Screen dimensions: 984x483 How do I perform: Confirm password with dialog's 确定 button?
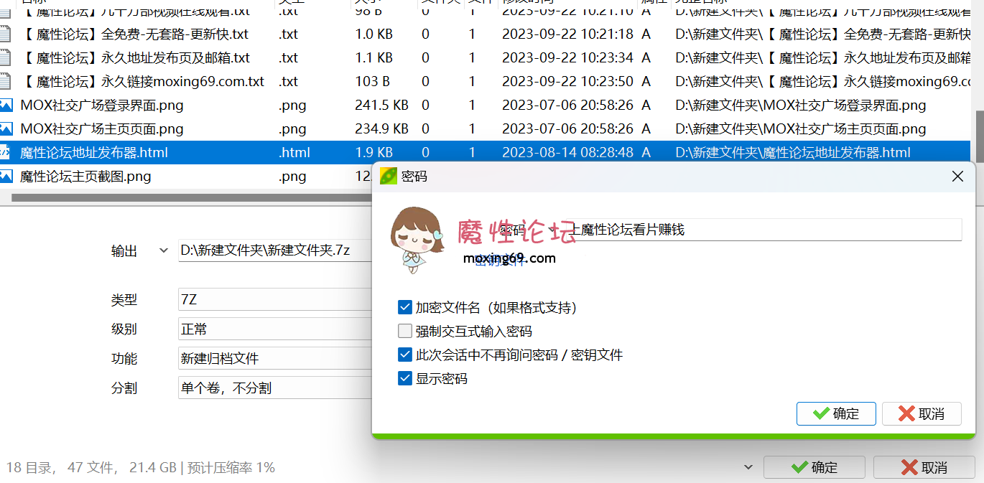point(836,414)
